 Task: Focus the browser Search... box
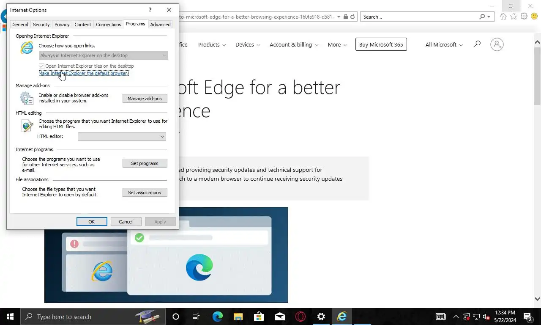(420, 17)
